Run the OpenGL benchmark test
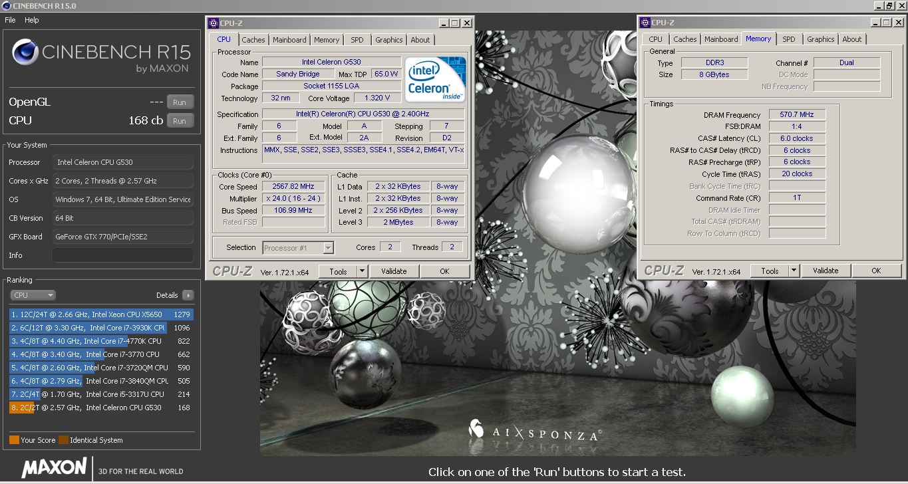 (180, 102)
